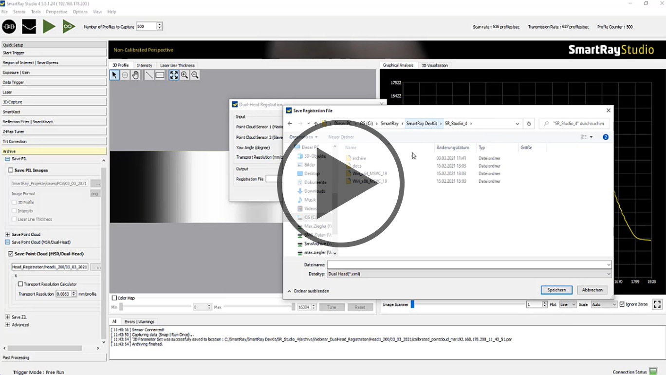Image resolution: width=666 pixels, height=375 pixels.
Task: Click the back arrow in Save dialog
Action: 290,124
